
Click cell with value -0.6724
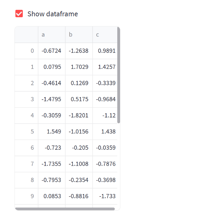[52, 51]
